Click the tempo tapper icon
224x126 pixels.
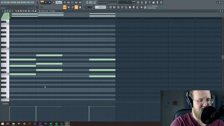click(x=138, y=7)
